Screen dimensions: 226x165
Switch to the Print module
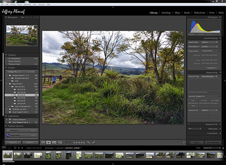click(212, 13)
